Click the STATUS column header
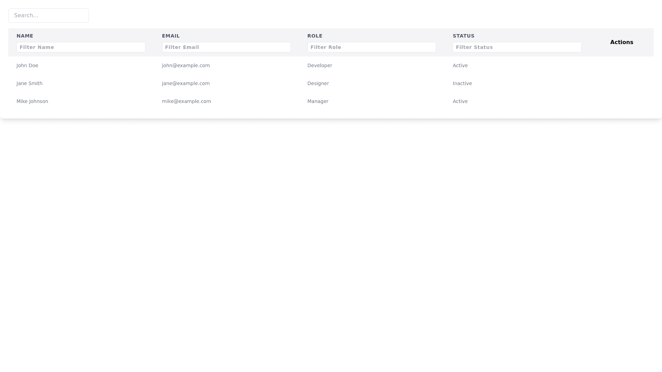662x372 pixels. 463,36
